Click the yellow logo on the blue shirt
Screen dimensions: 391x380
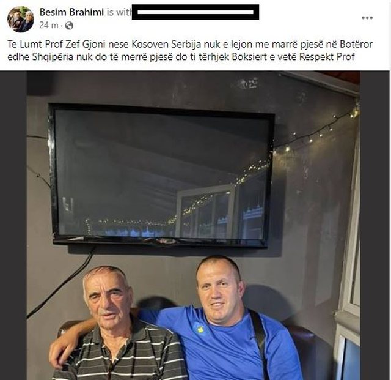tap(199, 328)
